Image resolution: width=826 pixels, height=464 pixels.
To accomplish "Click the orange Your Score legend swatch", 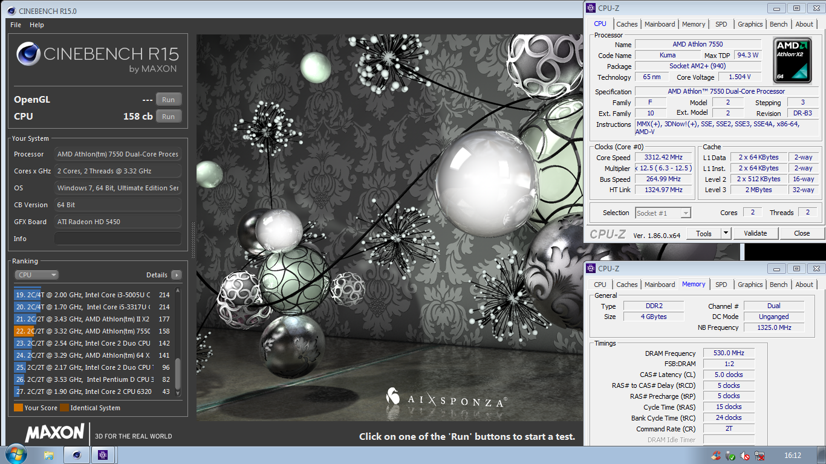I will (18, 408).
